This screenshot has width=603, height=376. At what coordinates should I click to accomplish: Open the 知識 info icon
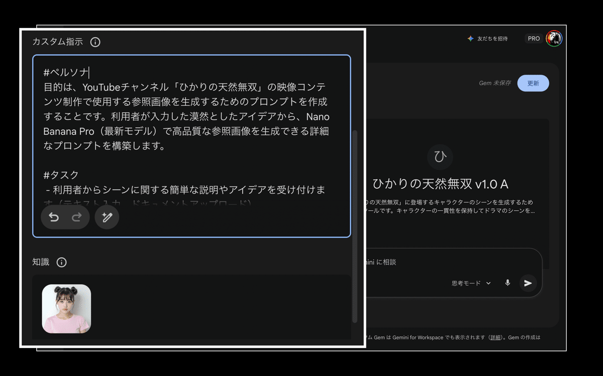coord(61,262)
